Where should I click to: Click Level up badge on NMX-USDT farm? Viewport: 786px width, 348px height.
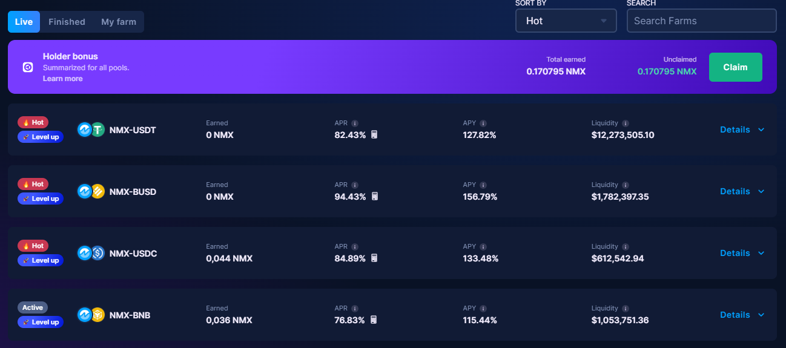[x=41, y=137]
